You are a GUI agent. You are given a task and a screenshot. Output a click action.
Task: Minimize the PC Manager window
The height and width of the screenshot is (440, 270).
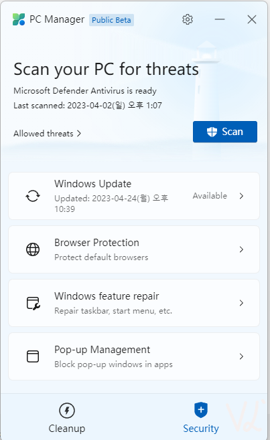coord(220,19)
